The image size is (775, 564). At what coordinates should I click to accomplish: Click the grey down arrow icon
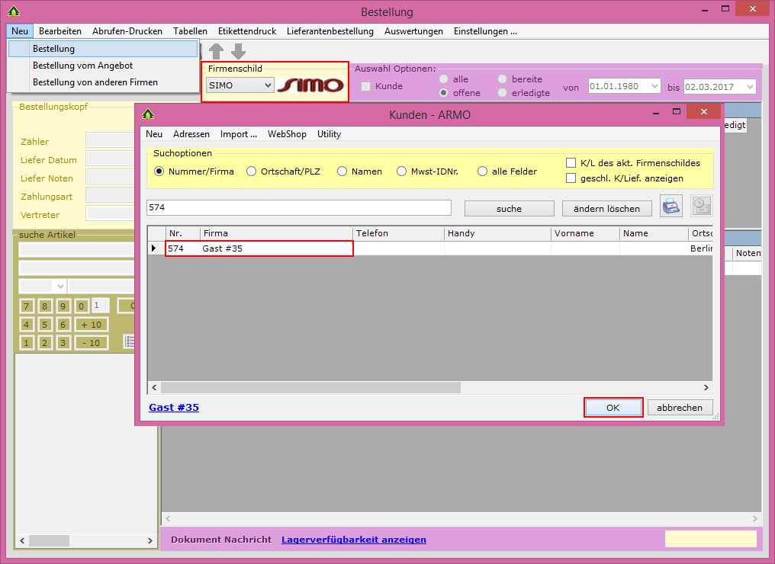coord(238,51)
